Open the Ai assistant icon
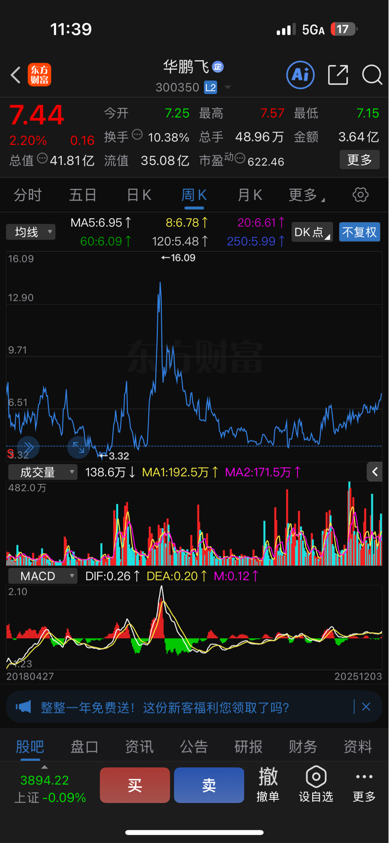Image resolution: width=389 pixels, height=843 pixels. point(300,75)
